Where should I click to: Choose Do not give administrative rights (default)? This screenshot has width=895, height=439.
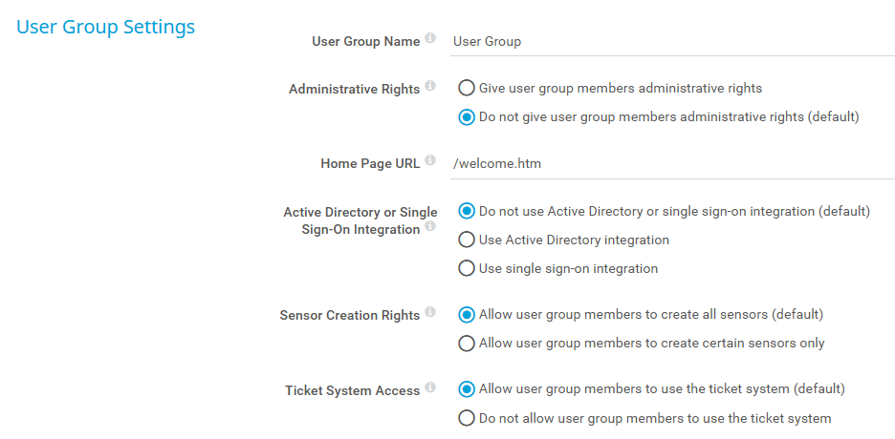click(467, 117)
